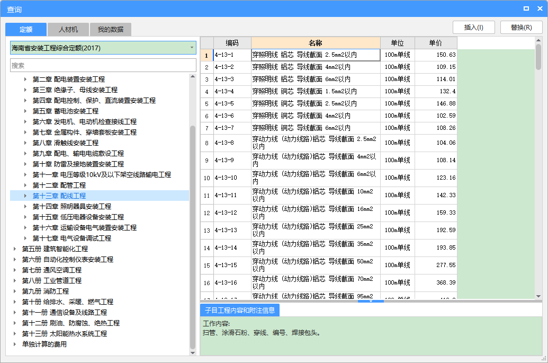Select row 穿照明线 铜芯 导线截面 6mm2以内
The height and width of the screenshot is (363, 548).
pyautogui.click(x=316, y=128)
